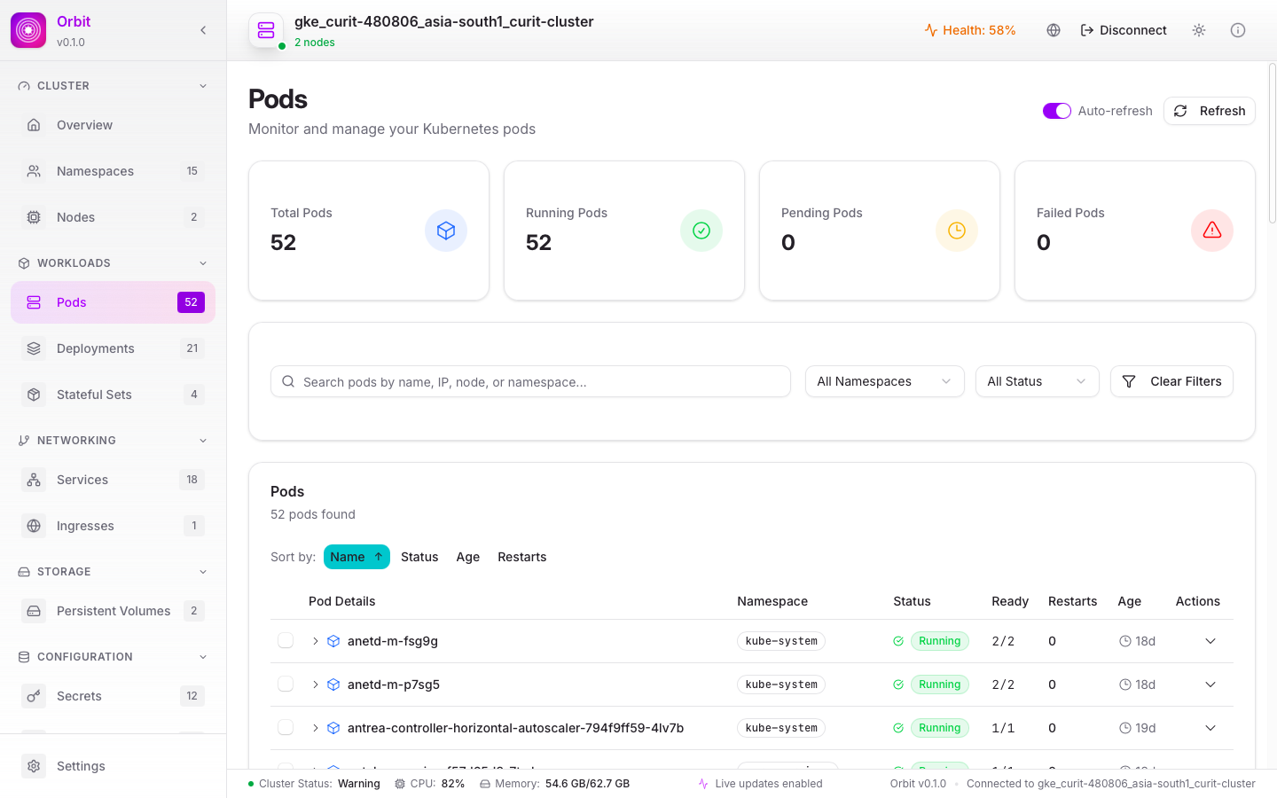Toggle the Auto-refresh switch
The height and width of the screenshot is (798, 1277).
coord(1057,111)
